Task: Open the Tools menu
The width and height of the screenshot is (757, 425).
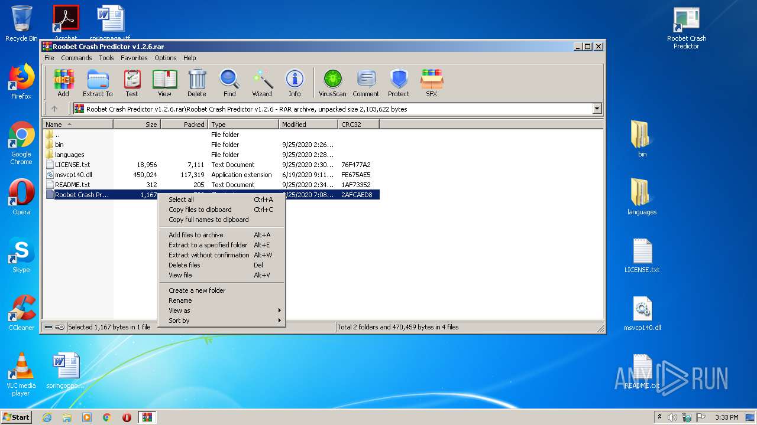Action: [x=106, y=58]
